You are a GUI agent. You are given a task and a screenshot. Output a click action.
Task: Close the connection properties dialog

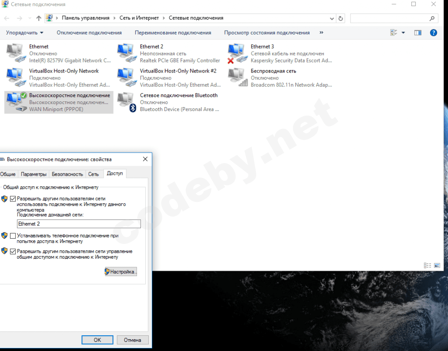(x=145, y=159)
